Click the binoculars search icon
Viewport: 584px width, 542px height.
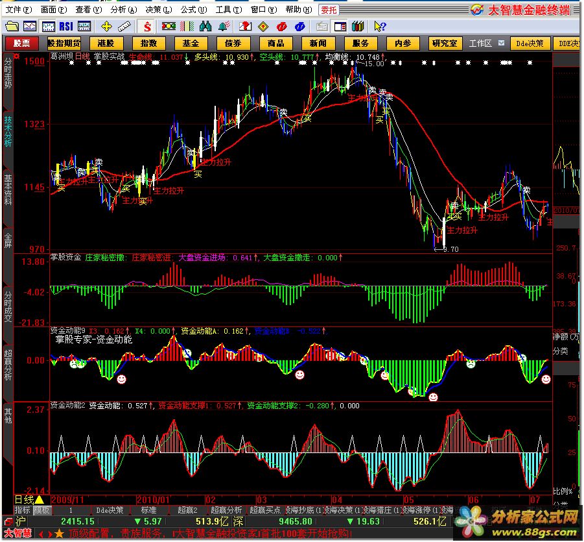[205, 27]
